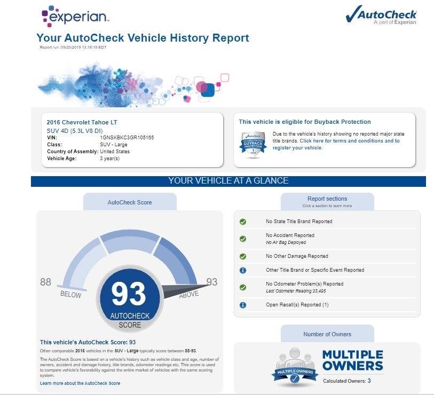Click green check icon beside No Accident Reported

pyautogui.click(x=243, y=235)
